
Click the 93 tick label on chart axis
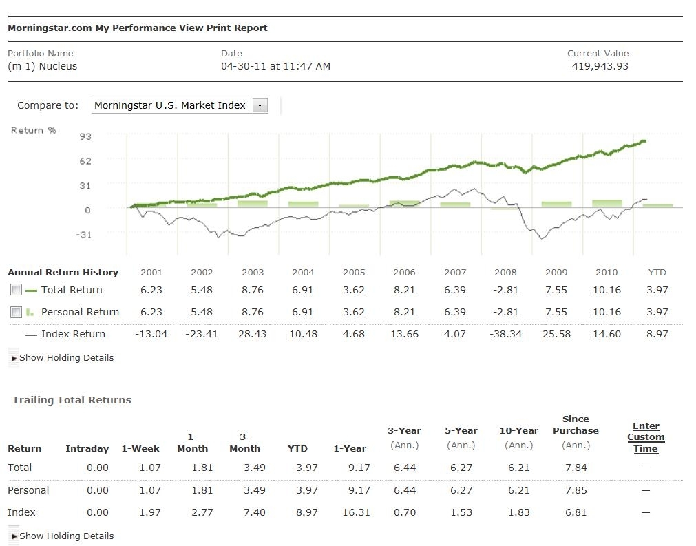point(85,137)
